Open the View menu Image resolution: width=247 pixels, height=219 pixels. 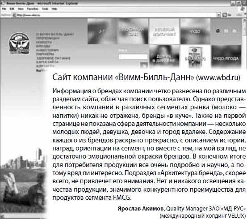coord(21,9)
